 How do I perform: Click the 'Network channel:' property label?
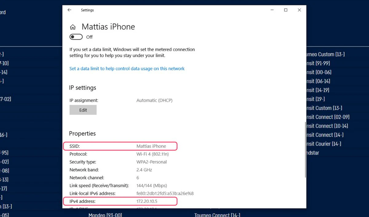87,178
